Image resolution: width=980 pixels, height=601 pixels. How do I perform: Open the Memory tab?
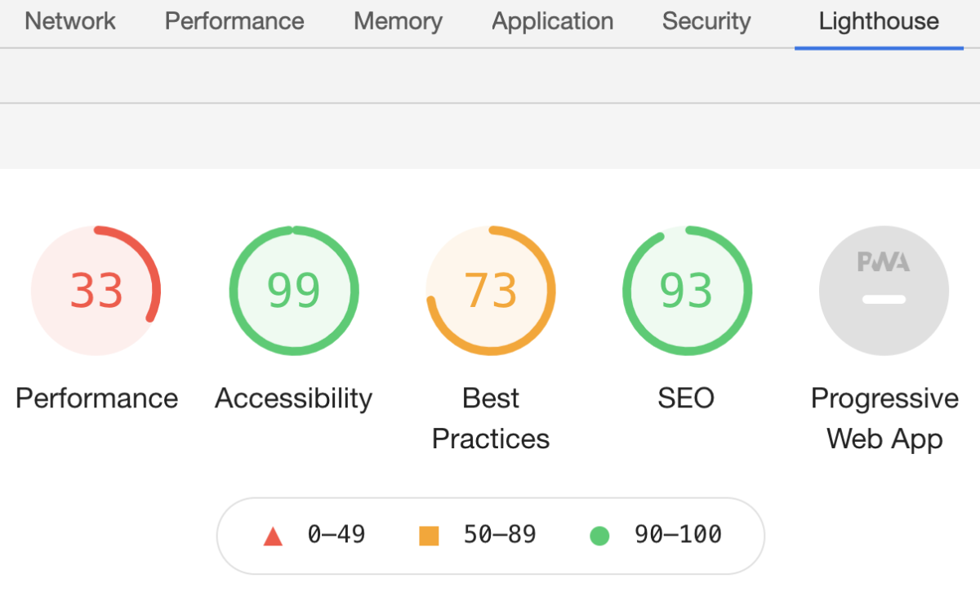[398, 21]
